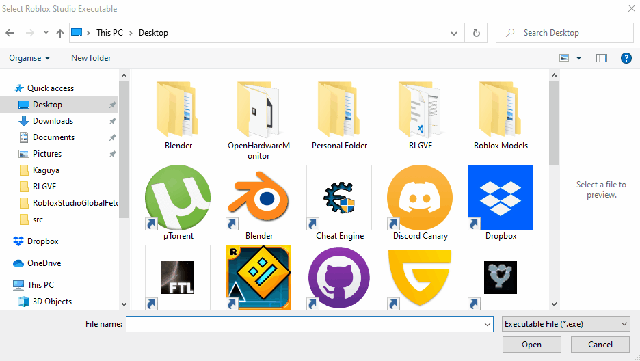The height and width of the screenshot is (361, 640).
Task: Close the Select Roblox Studio Executable dialog
Action: [631, 9]
